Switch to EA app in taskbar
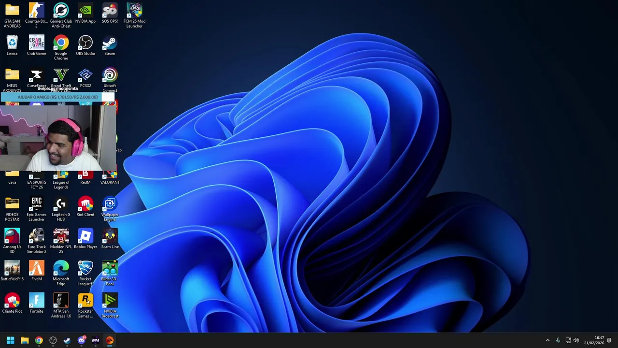The height and width of the screenshot is (348, 618). coord(110,340)
